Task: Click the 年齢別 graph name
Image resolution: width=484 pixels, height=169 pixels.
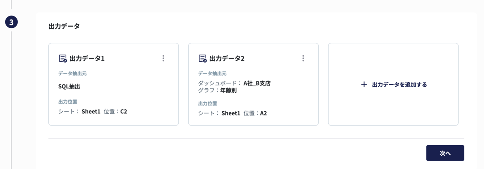Action: [x=228, y=90]
